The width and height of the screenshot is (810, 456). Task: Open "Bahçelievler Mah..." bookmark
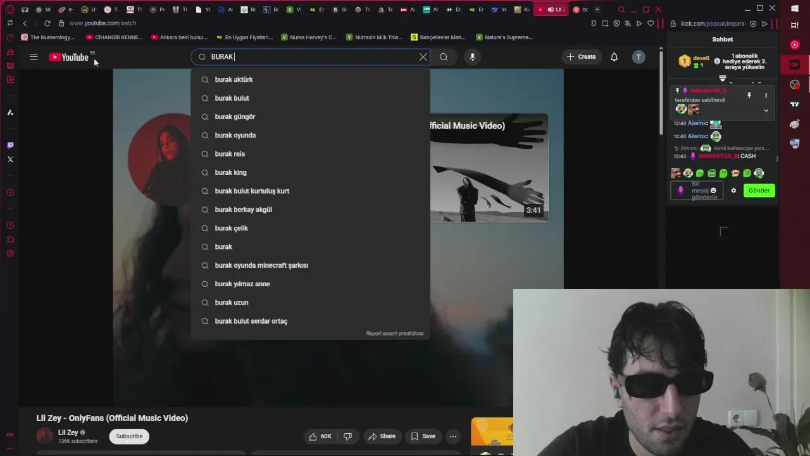coord(438,37)
